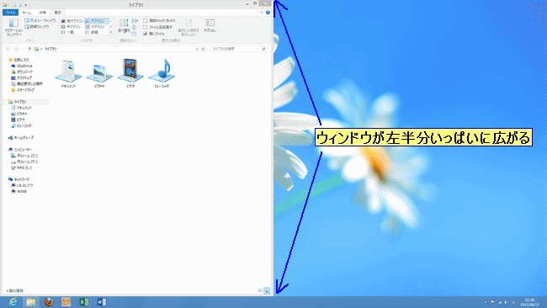Switch to the Home (ホーム) ribbon tab
Viewport: 547px width, 308px height.
click(27, 13)
